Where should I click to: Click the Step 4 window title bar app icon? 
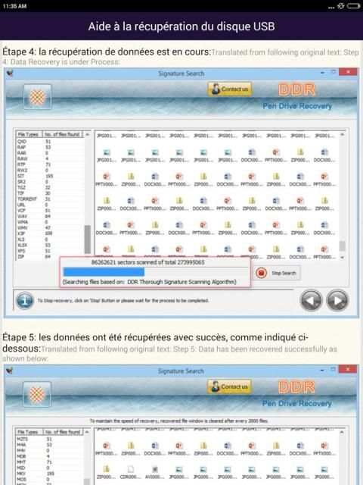coord(10,74)
